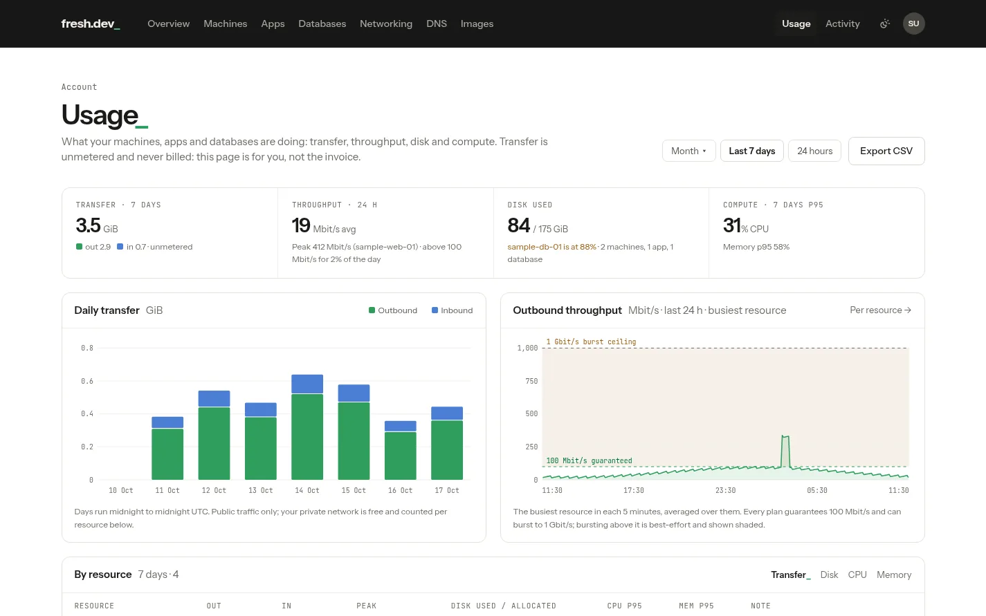Click the 3.5 GiB transfer value
The width and height of the screenshot is (986, 616).
click(97, 226)
